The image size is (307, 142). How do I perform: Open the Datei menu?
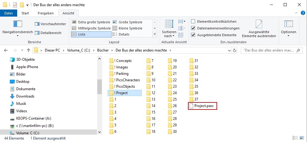click(9, 13)
